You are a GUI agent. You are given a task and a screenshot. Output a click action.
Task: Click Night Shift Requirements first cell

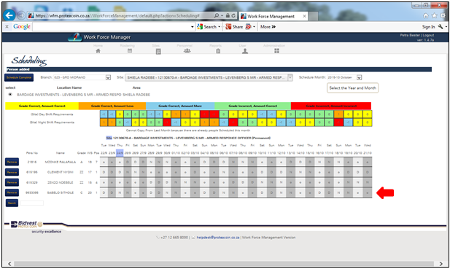[104, 122]
